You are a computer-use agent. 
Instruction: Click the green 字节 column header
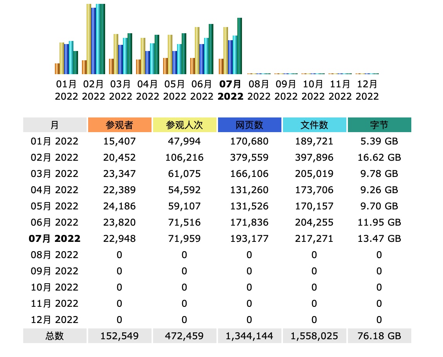(x=379, y=125)
